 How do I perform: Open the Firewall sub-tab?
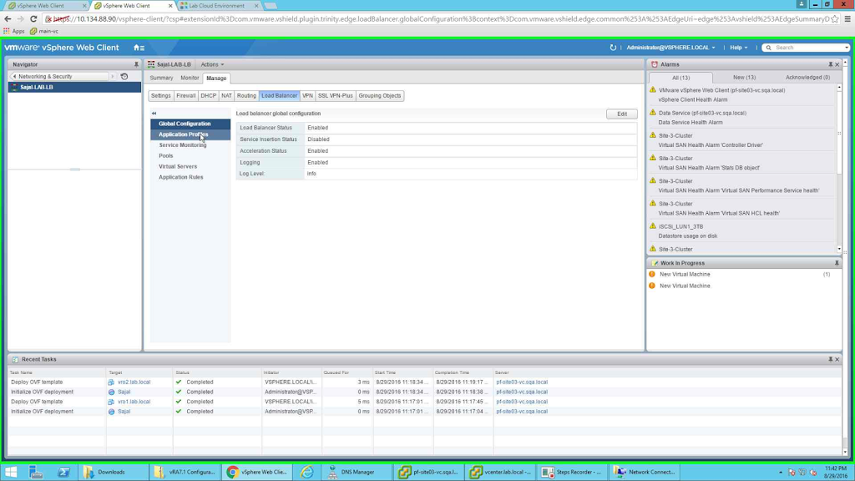coord(186,95)
